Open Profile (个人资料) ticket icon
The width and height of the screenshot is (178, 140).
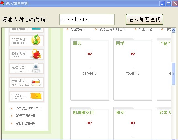point(37,96)
